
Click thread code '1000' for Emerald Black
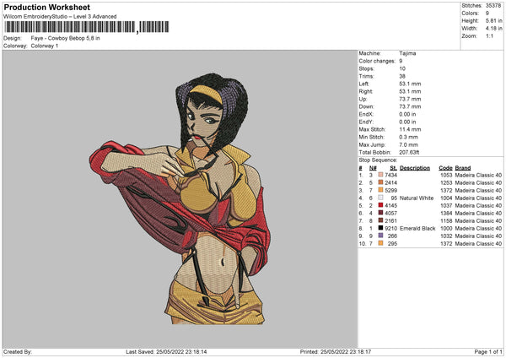(x=446, y=228)
